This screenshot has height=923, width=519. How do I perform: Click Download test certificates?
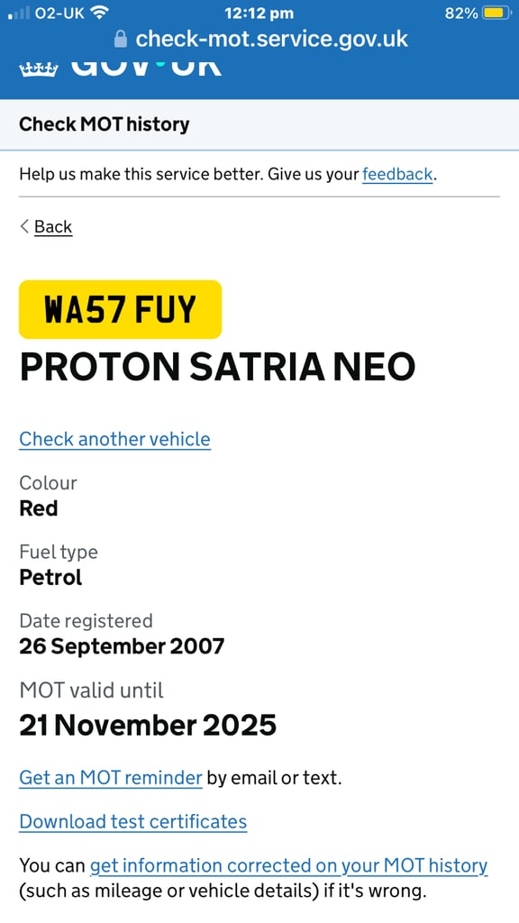[x=133, y=821]
